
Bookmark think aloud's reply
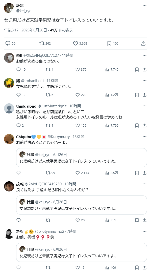pyautogui.click(x=137, y=126)
